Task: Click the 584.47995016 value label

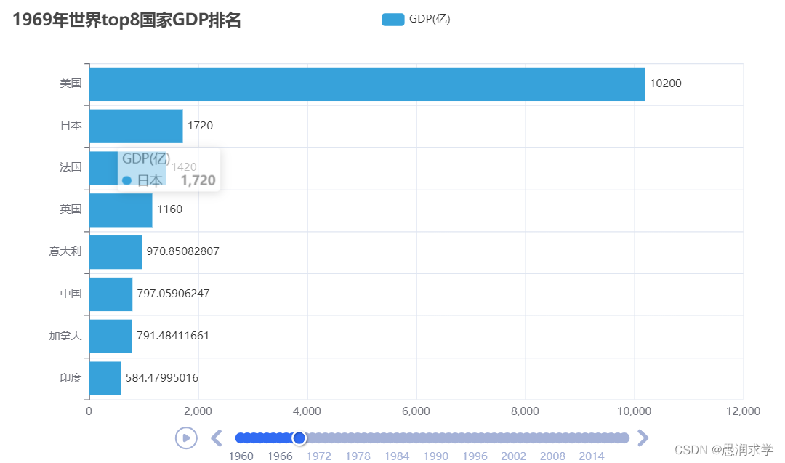Action: (161, 378)
